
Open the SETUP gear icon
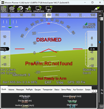click(x=20, y=9)
